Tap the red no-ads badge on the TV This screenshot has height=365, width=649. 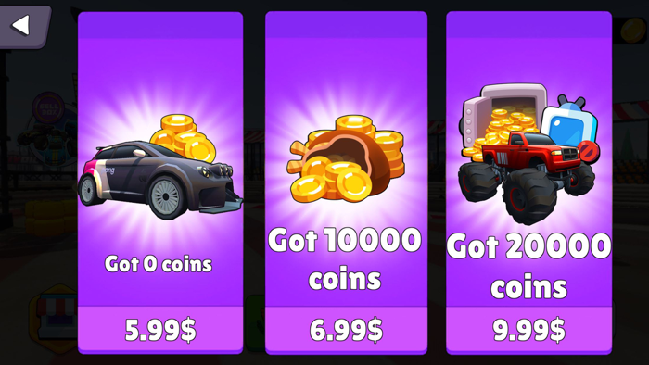point(589,152)
